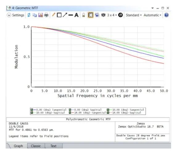Click the 25.0 x-axis tick label
Viewport: 181px width, 151px height.
97,91
